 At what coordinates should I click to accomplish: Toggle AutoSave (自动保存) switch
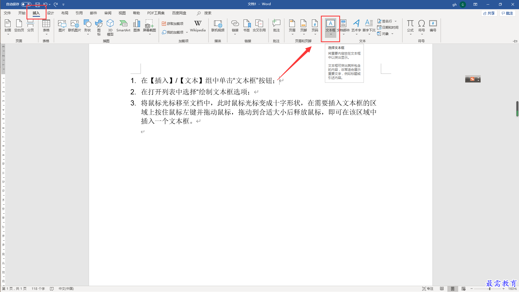(x=26, y=4)
